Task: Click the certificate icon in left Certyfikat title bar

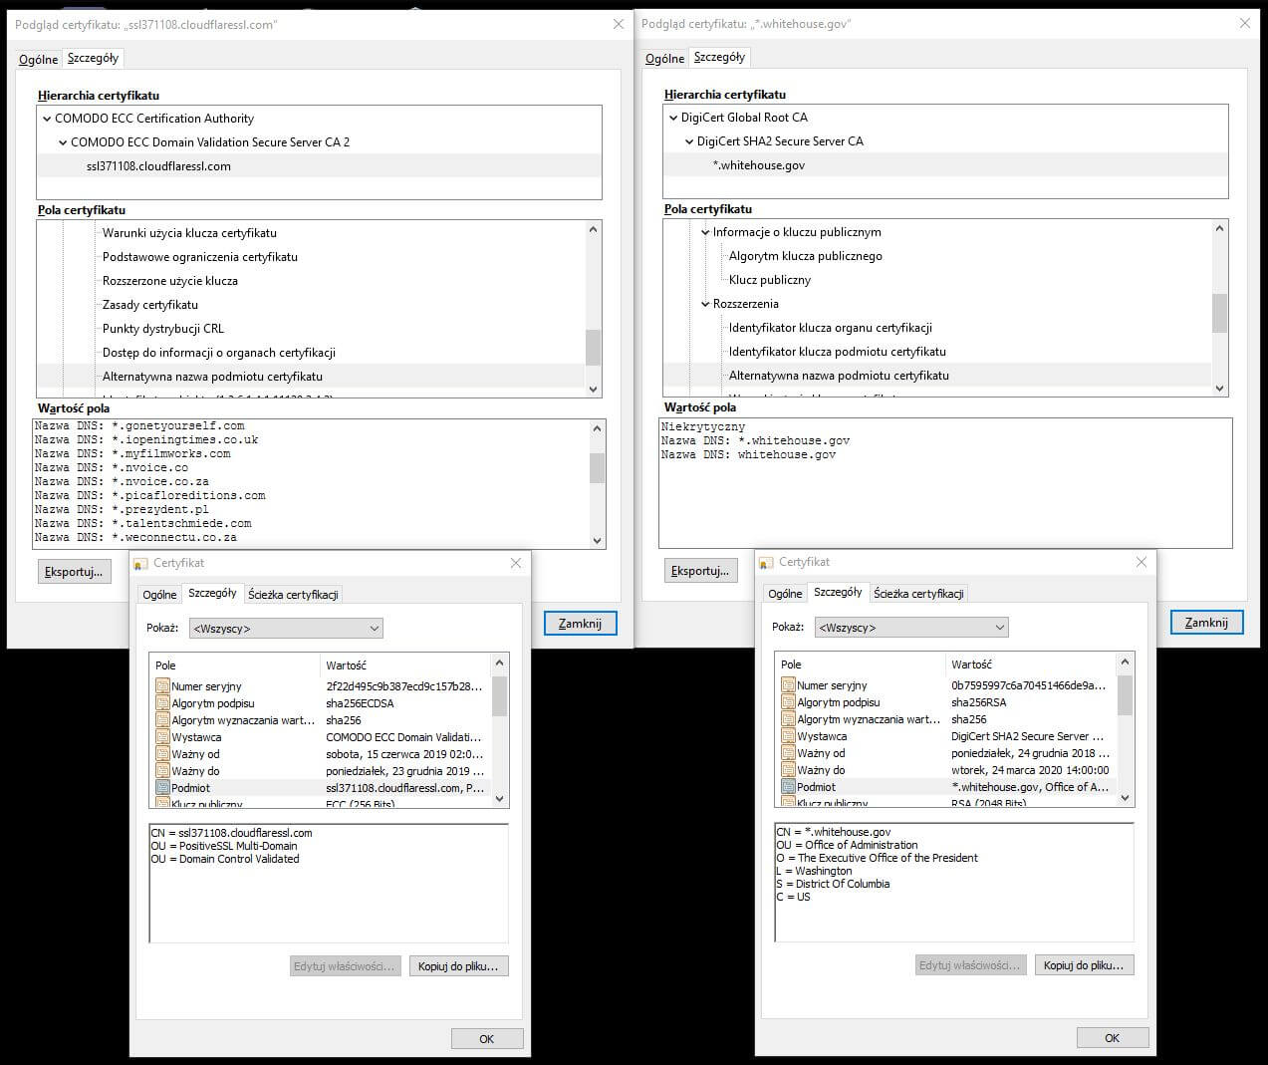Action: pyautogui.click(x=140, y=563)
